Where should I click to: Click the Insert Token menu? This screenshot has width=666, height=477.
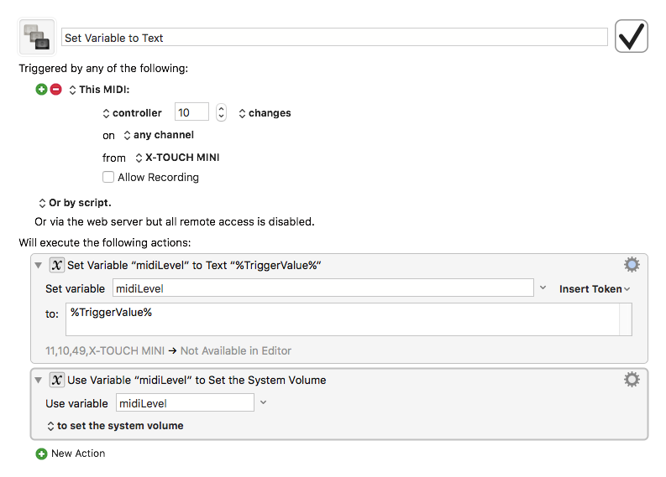pyautogui.click(x=595, y=289)
